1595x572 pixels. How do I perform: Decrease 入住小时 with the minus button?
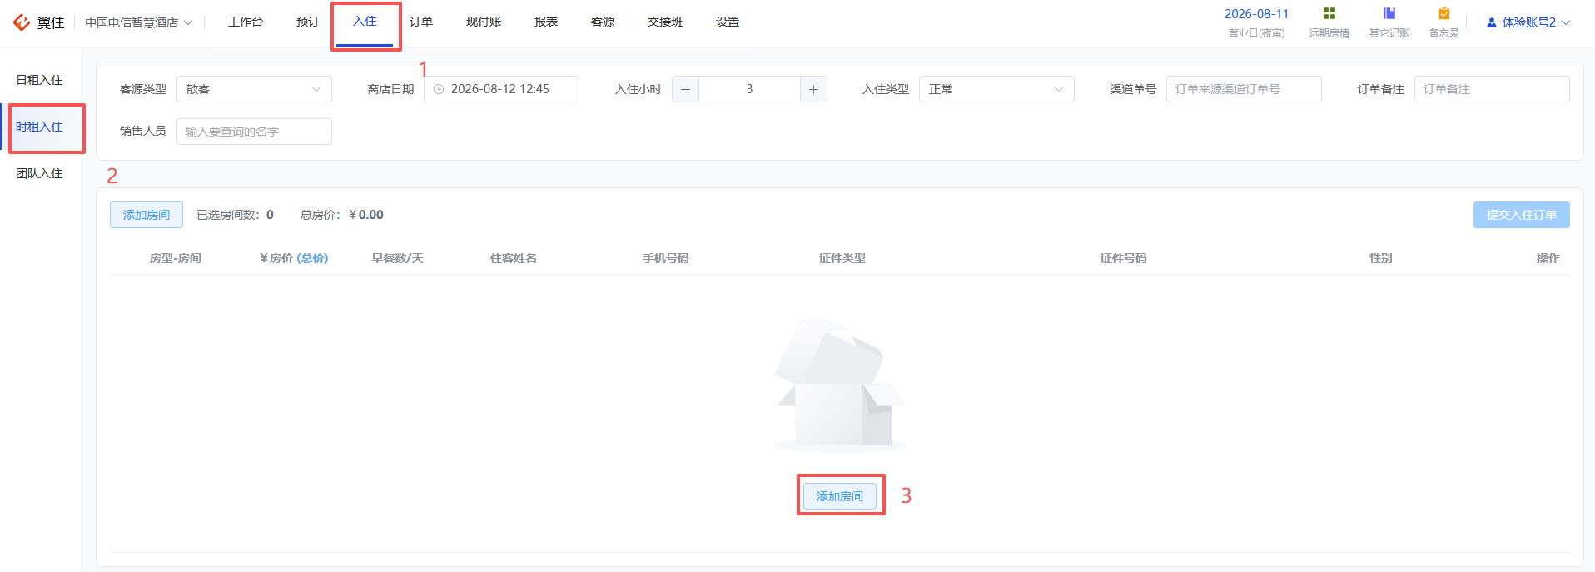(685, 89)
